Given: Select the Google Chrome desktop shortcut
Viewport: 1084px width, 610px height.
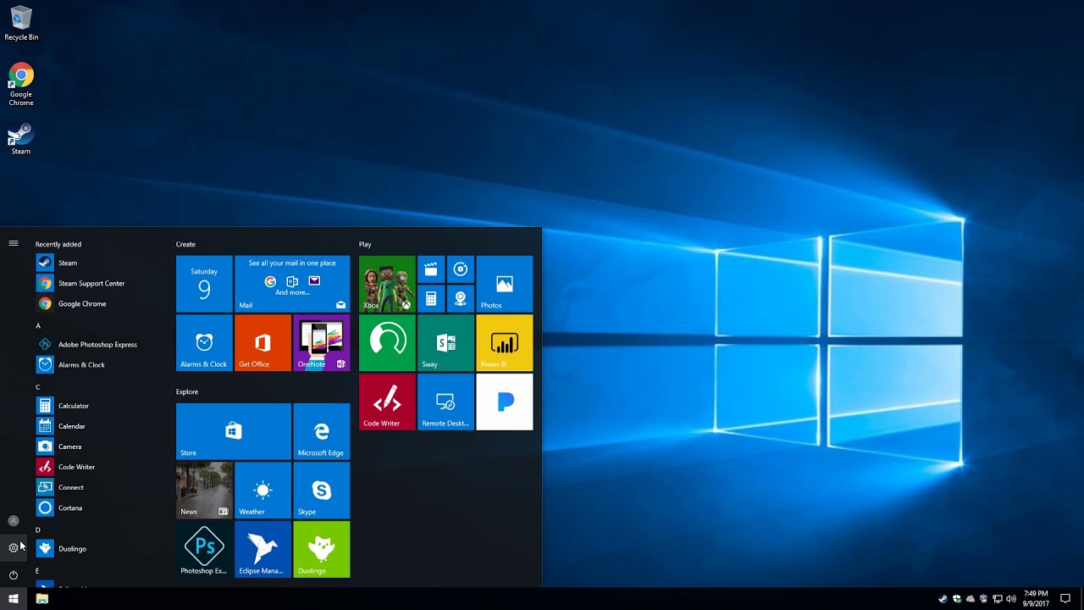Looking at the screenshot, I should click(x=21, y=85).
